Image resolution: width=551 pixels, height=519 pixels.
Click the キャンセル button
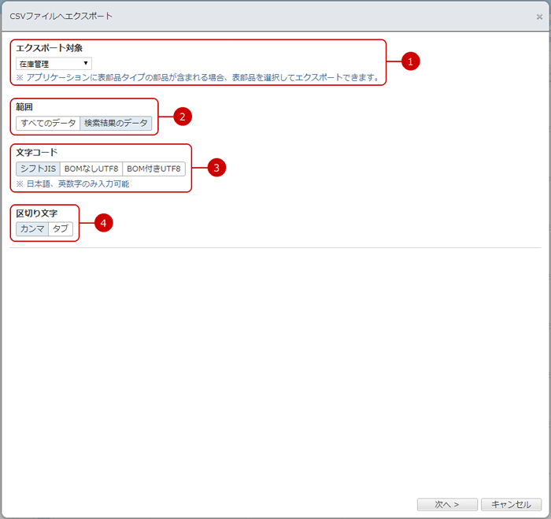(x=512, y=504)
